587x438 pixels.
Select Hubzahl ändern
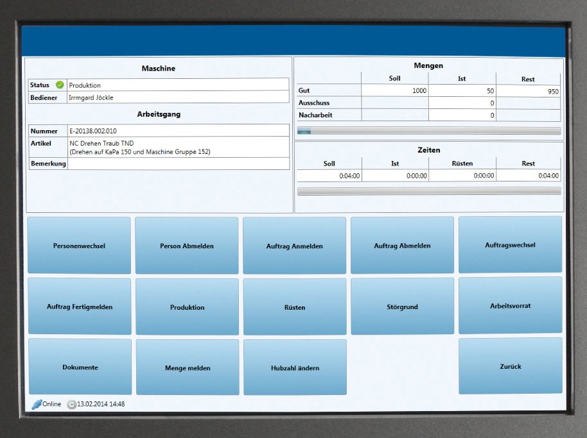295,367
